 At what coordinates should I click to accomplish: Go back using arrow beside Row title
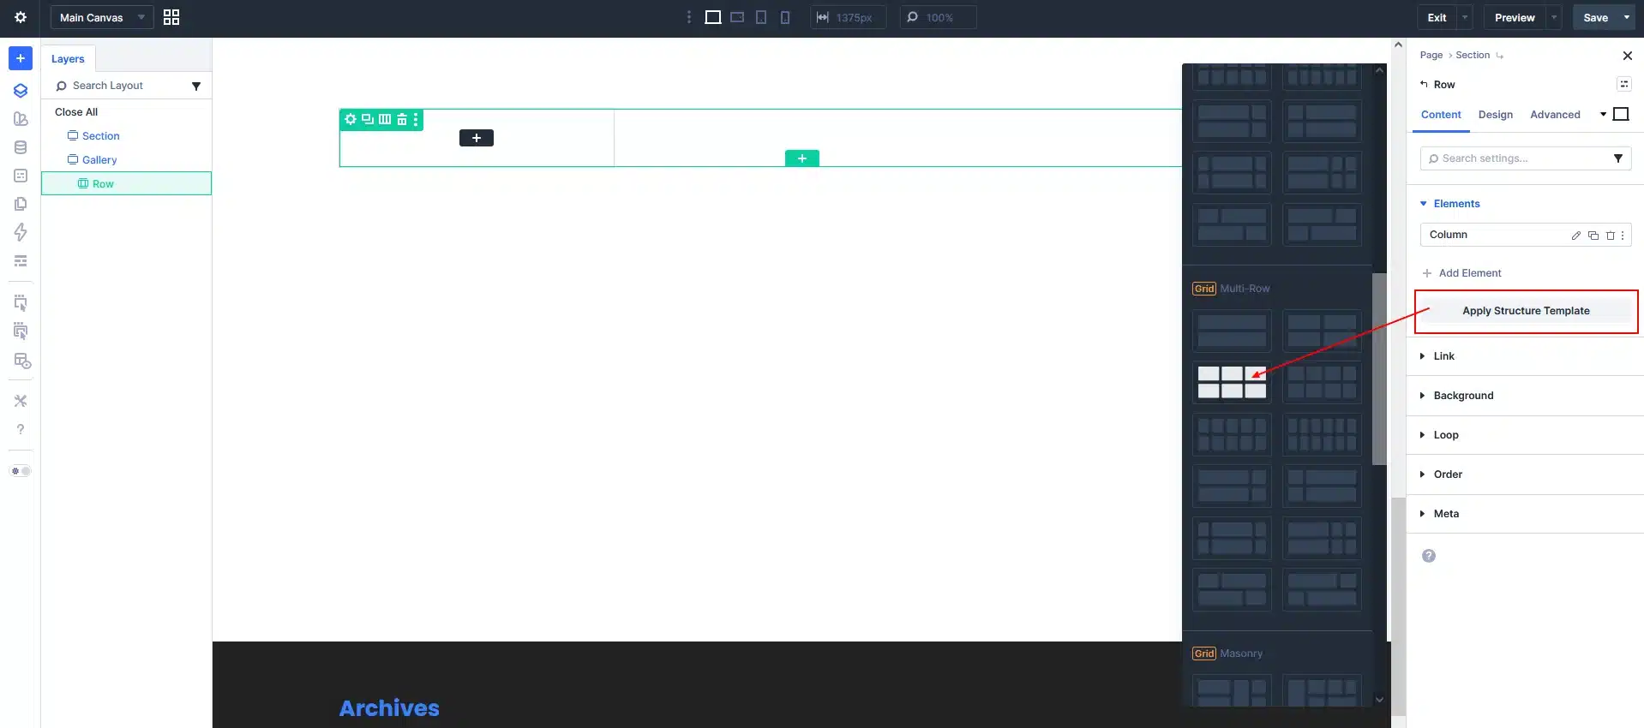pyautogui.click(x=1424, y=85)
